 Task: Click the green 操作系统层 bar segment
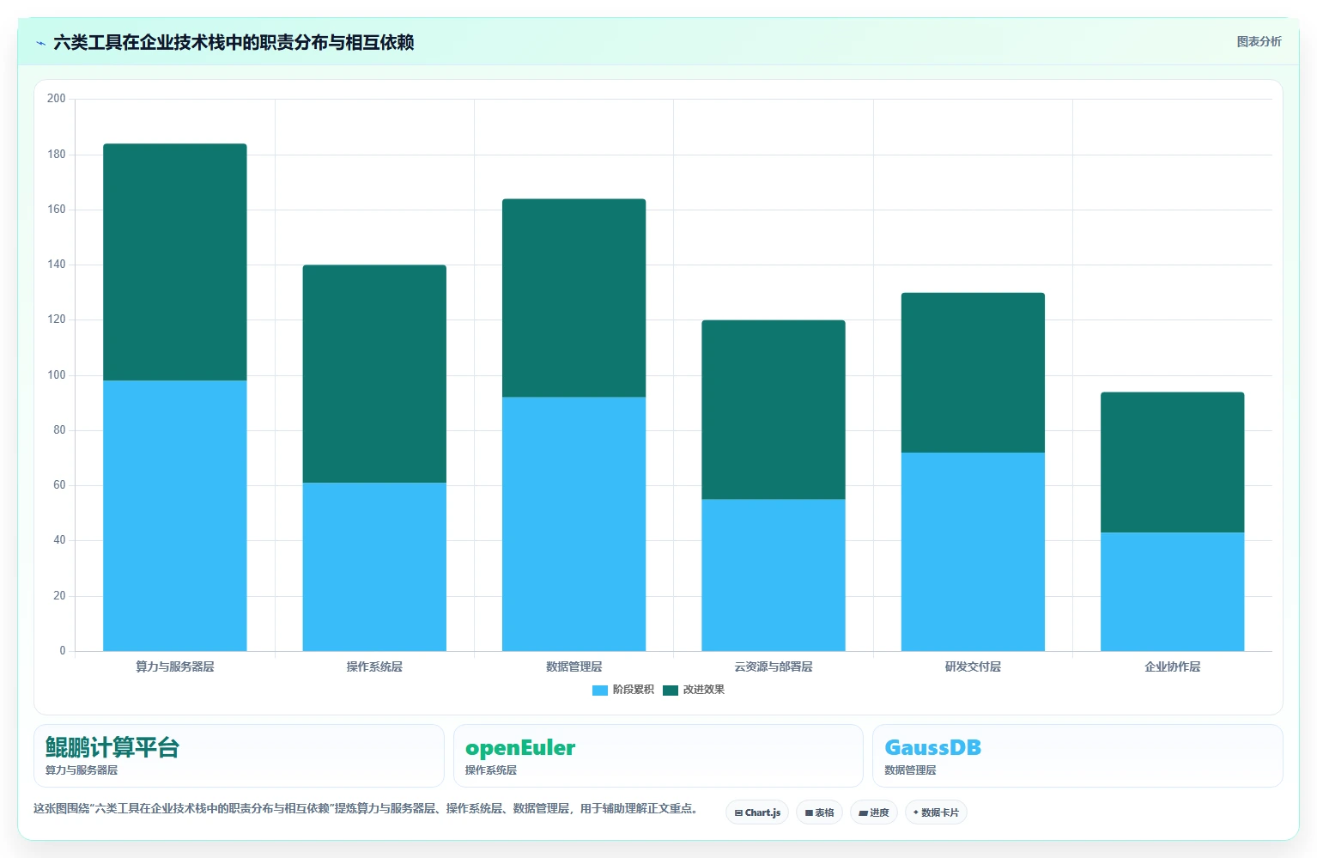(x=374, y=374)
